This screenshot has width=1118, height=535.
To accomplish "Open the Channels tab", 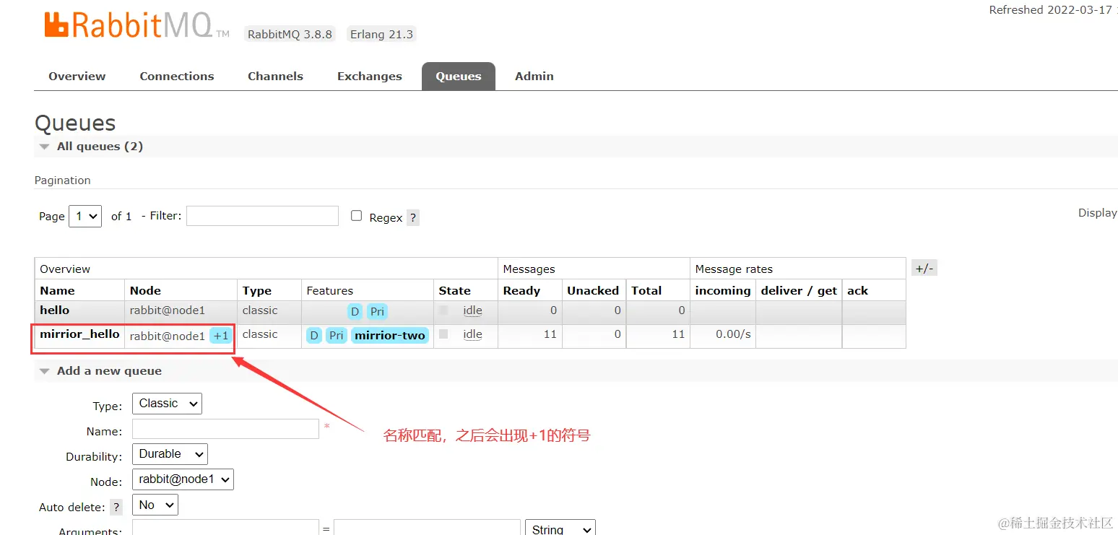I will click(x=275, y=76).
